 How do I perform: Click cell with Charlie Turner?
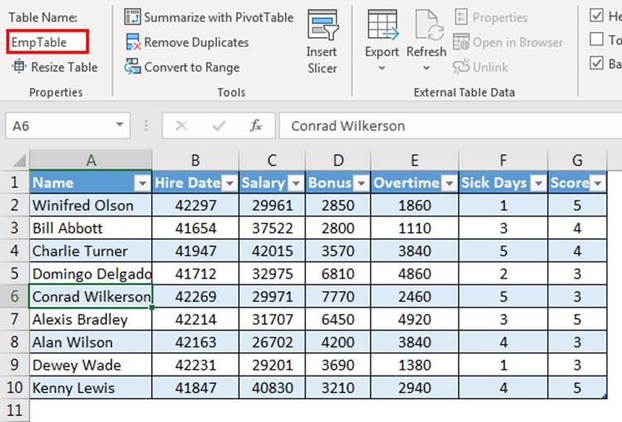(91, 250)
